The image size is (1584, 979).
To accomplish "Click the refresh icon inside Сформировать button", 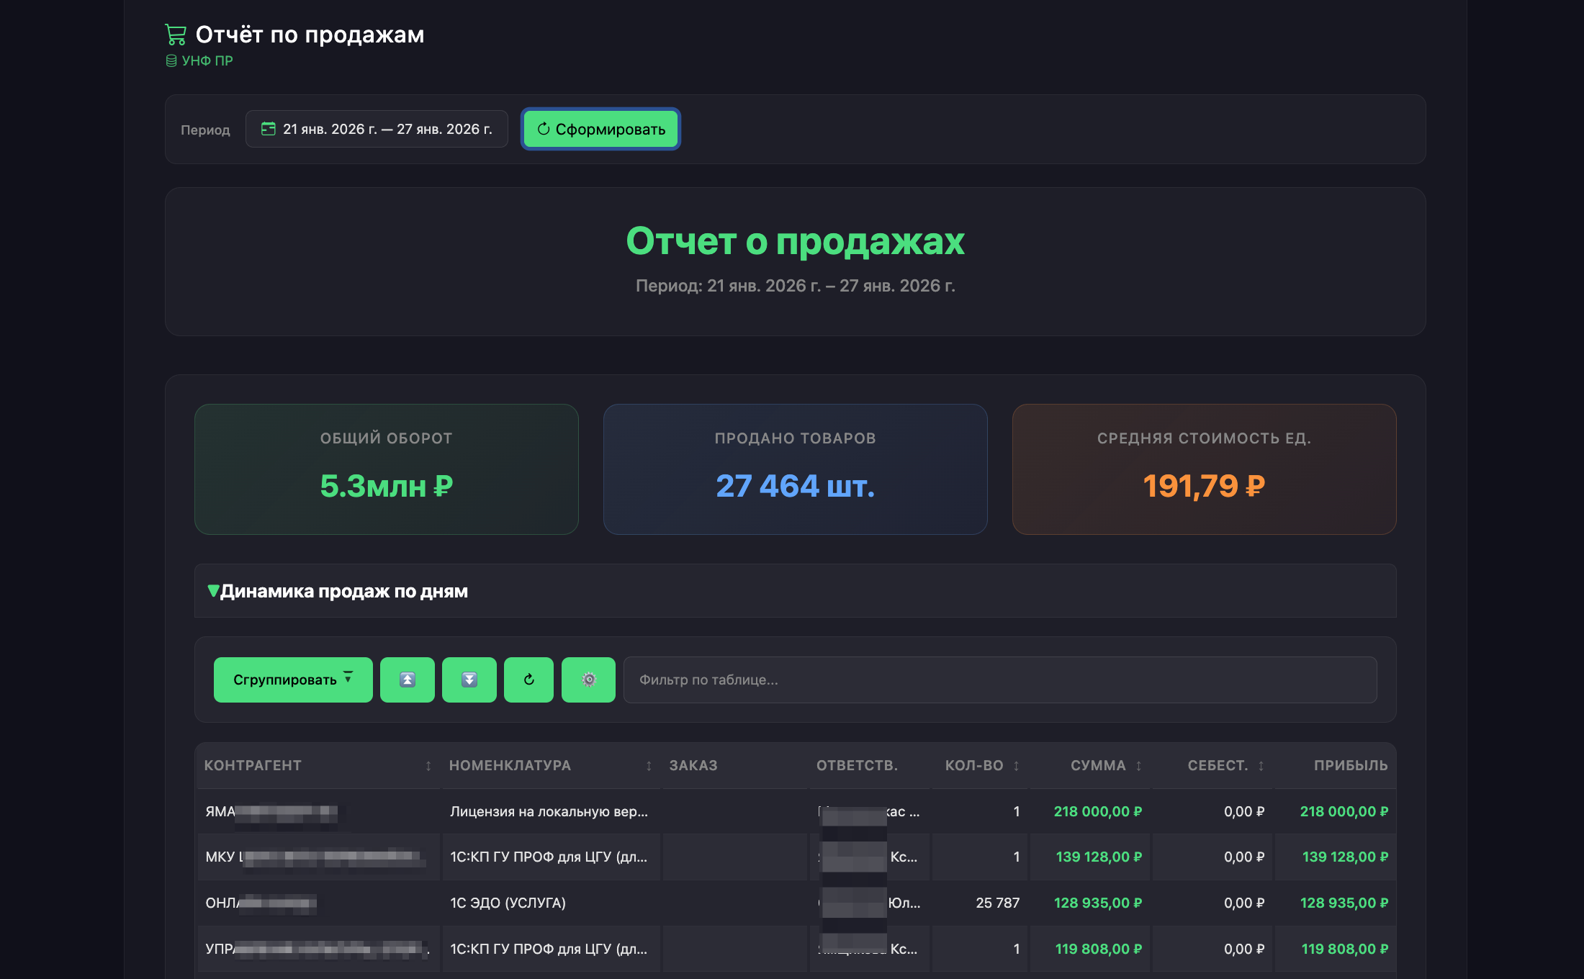I will click(x=544, y=129).
